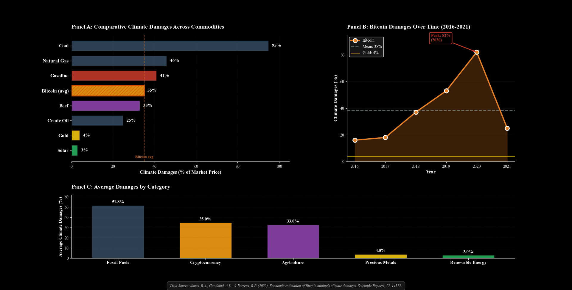Click the 'Climate Damages (% of Market Price)' axis title

[x=181, y=172]
